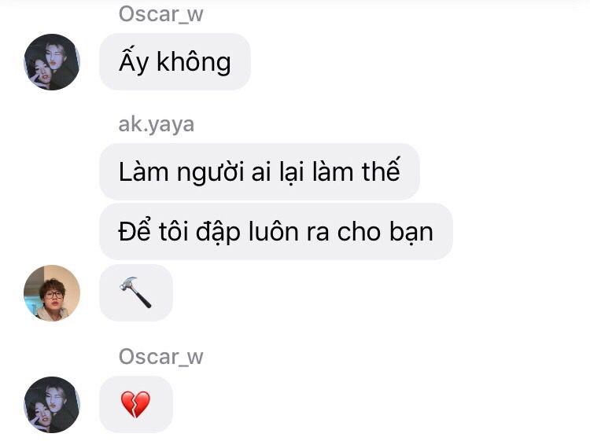Click the word 'đập' in ak.yaya's message
This screenshot has height=441, width=590.
click(218, 233)
